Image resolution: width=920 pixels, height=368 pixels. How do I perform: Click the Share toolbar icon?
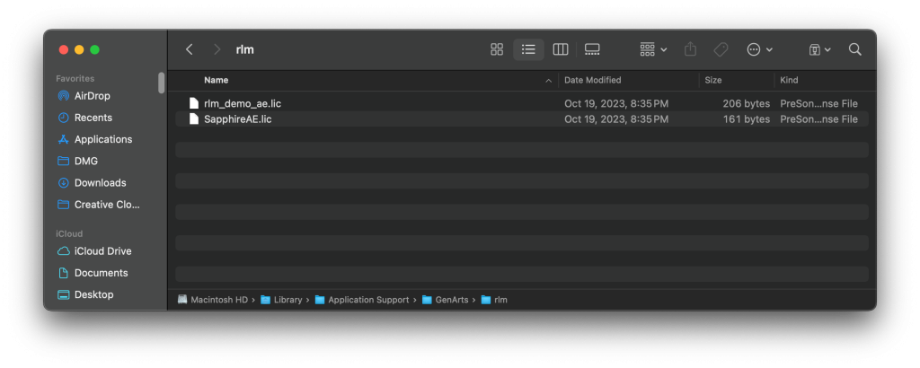pyautogui.click(x=690, y=49)
